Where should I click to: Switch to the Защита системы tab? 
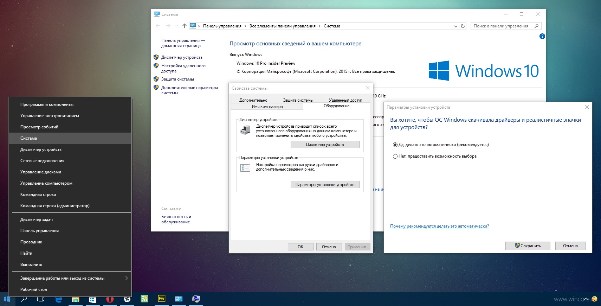[x=298, y=100]
